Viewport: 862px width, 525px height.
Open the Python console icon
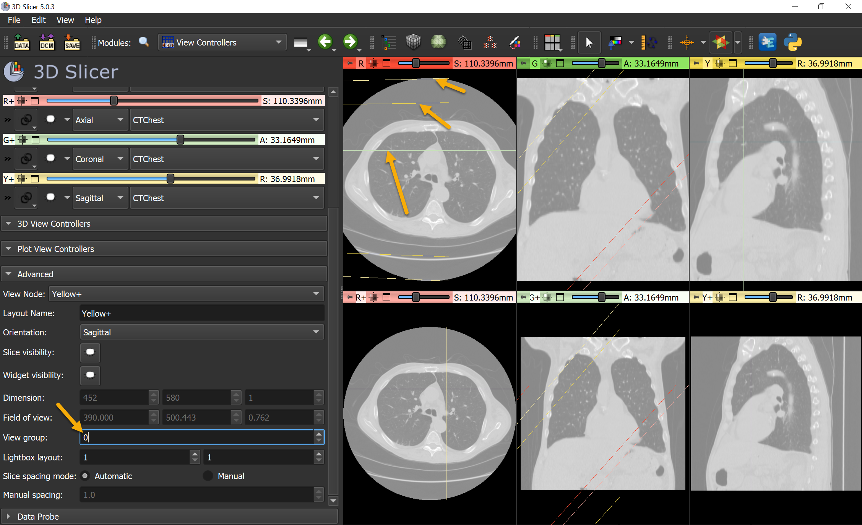(793, 42)
